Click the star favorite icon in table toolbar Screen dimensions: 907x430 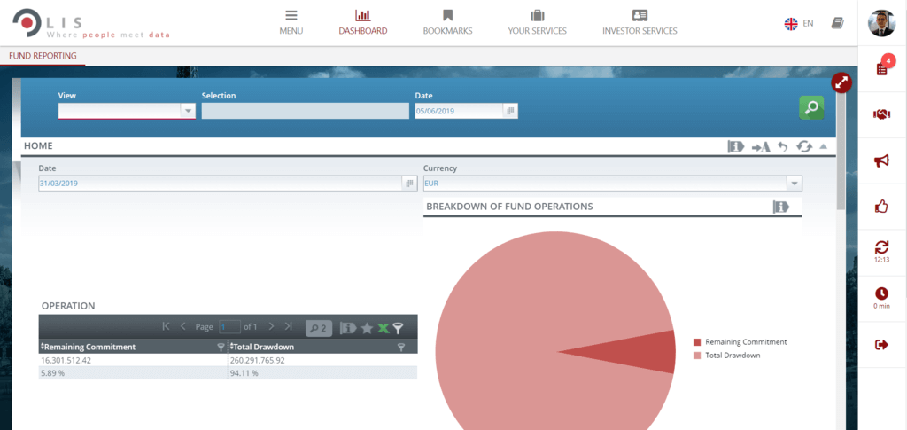coord(367,328)
